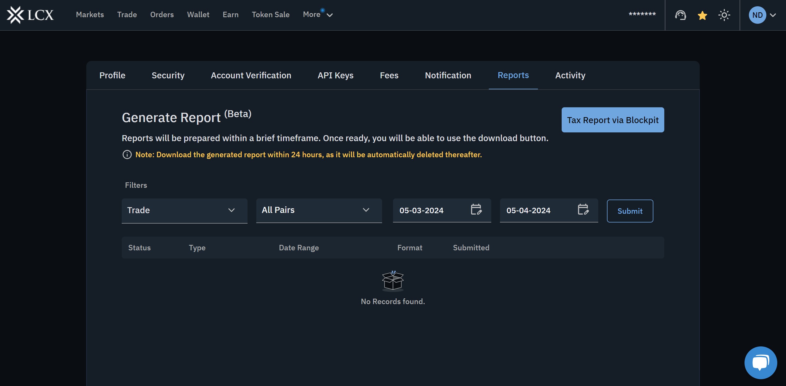Open Markets in the top navigation
Screen dimensions: 786x386
[x=90, y=15]
